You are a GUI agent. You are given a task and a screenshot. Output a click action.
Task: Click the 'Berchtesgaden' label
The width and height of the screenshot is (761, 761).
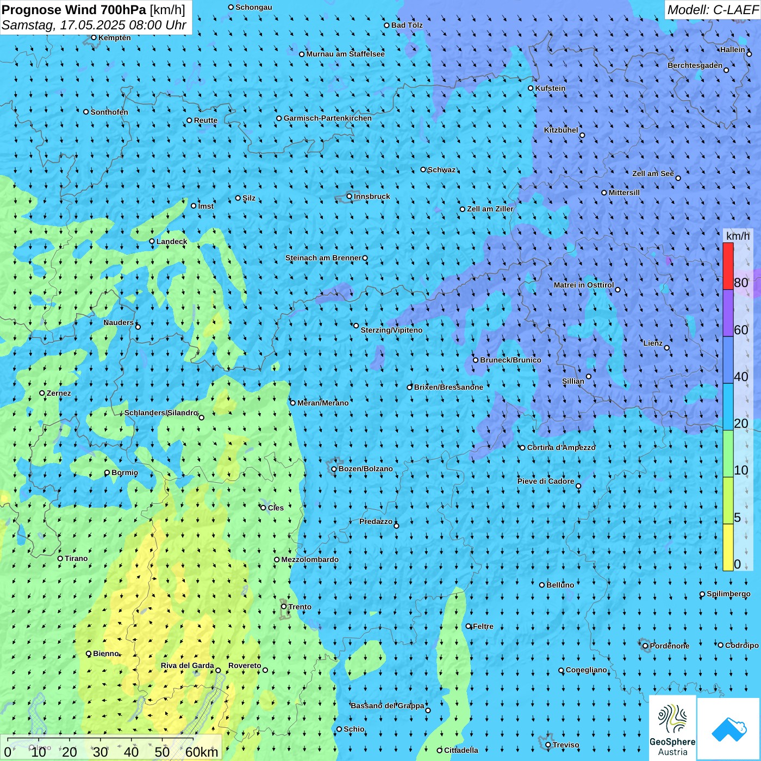point(695,65)
